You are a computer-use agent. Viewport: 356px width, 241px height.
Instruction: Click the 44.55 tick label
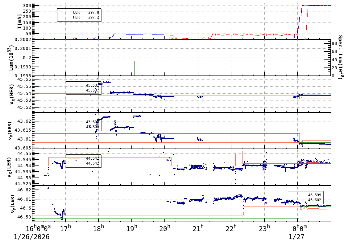[x=24, y=153]
